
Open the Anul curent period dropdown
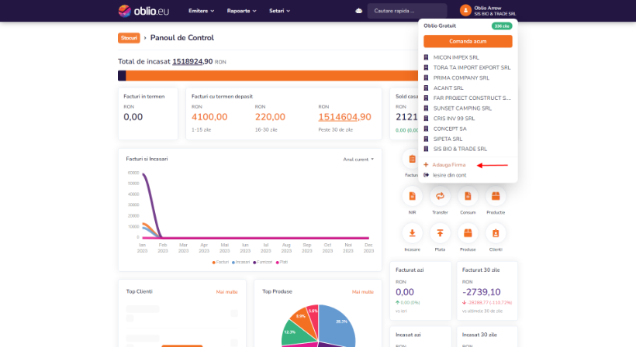point(358,160)
